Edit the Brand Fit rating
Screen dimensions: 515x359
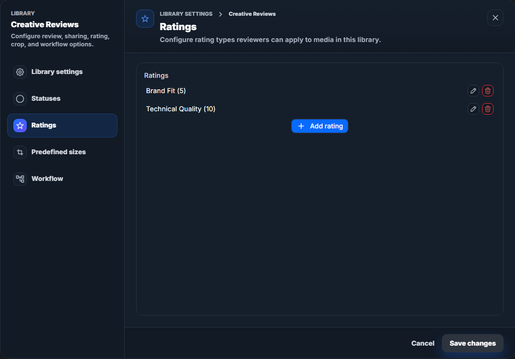[473, 91]
